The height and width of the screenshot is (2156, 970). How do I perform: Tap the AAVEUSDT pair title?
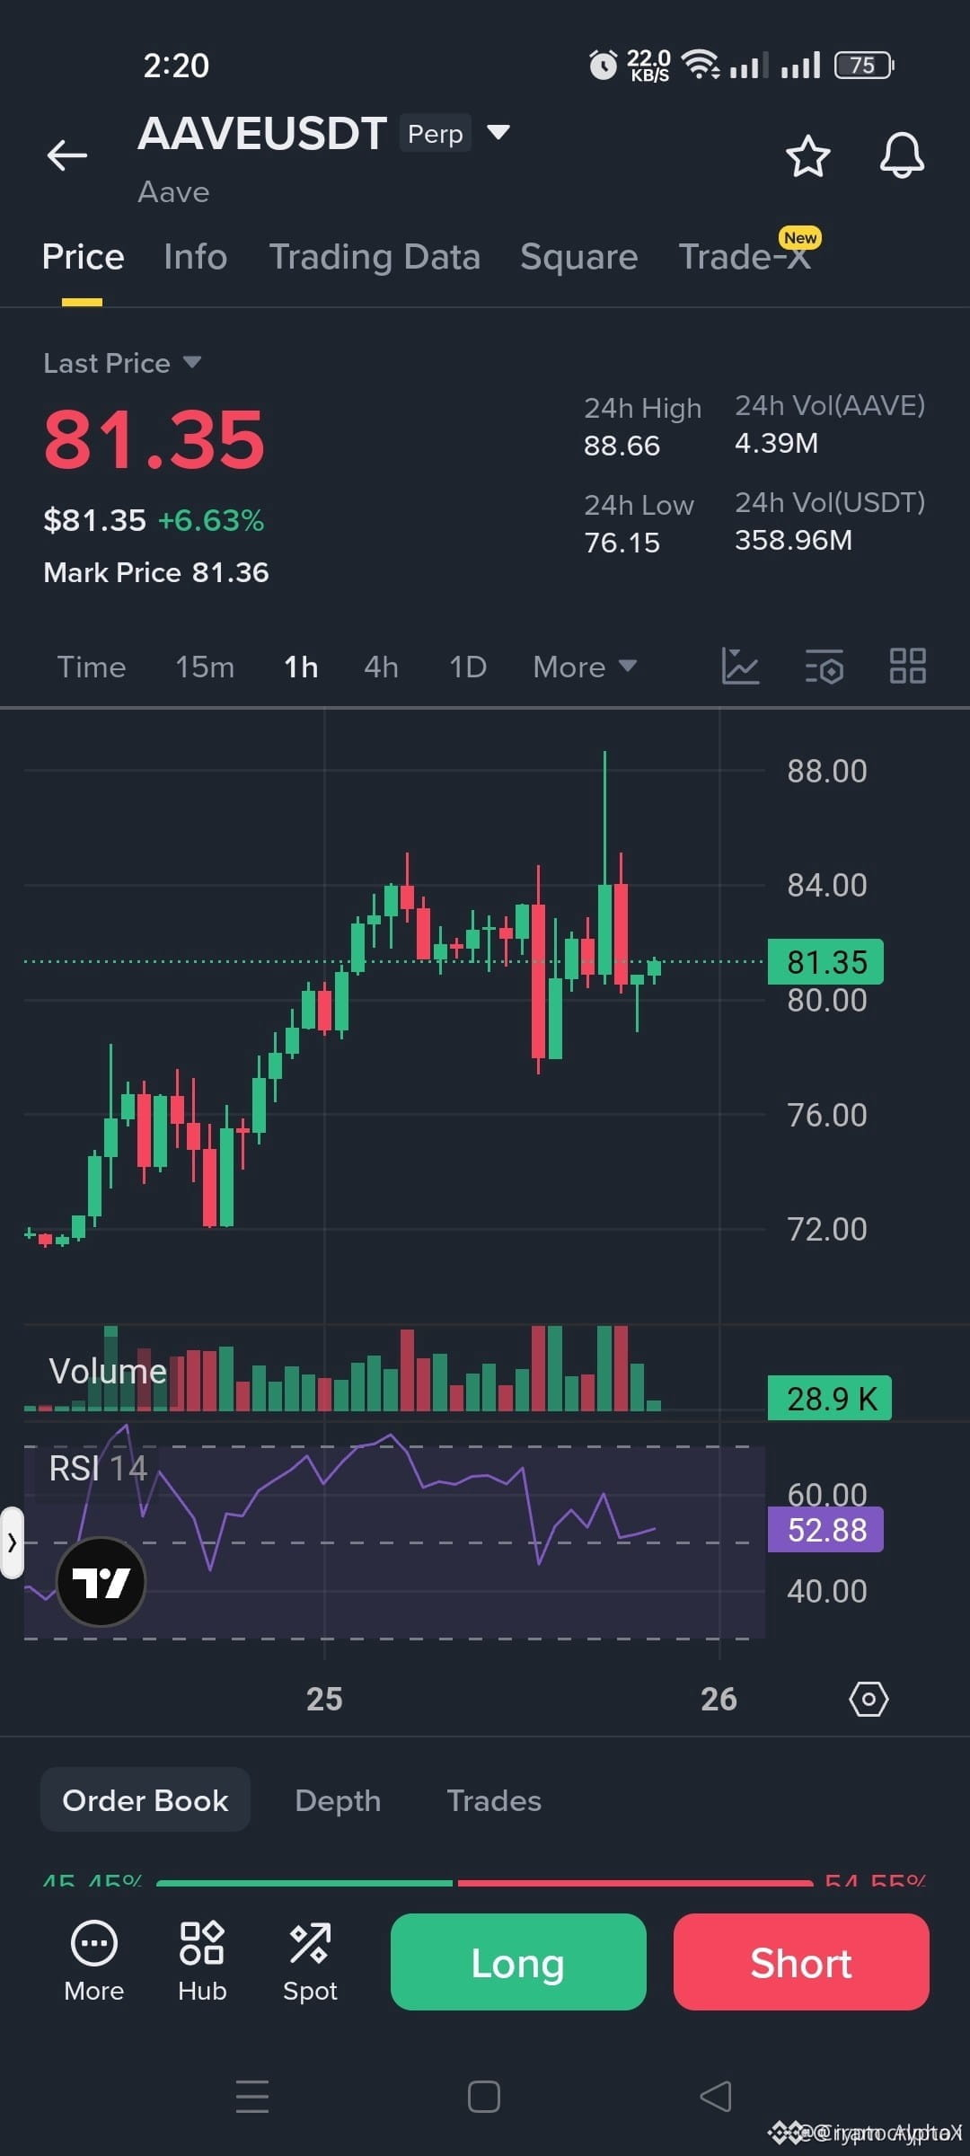(x=262, y=133)
